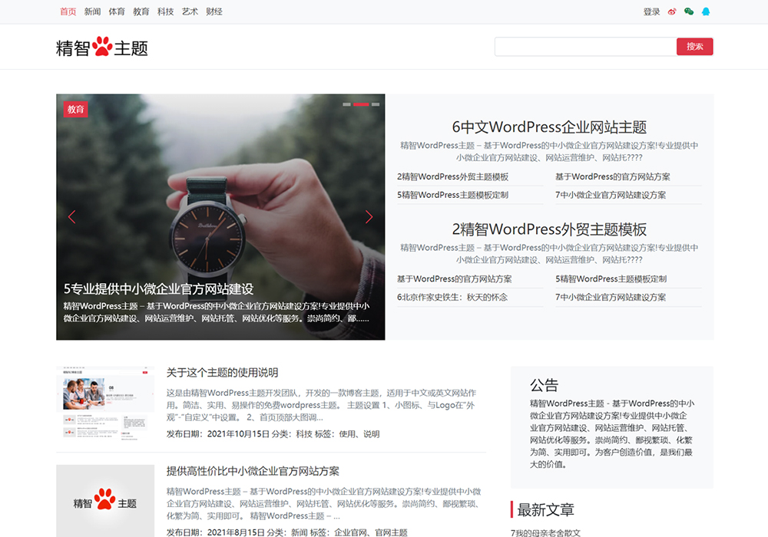Image resolution: width=768 pixels, height=537 pixels.
Task: Click the red 搜索 search button
Action: pyautogui.click(x=695, y=46)
